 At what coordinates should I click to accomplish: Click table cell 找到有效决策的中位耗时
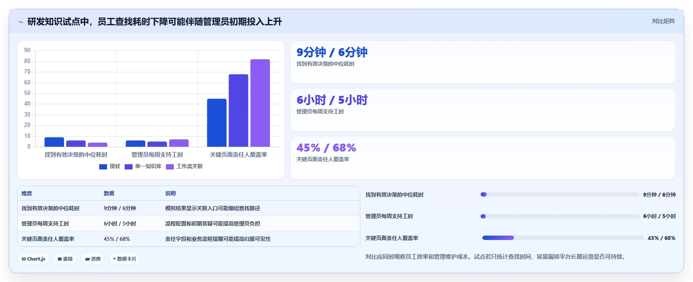(50, 208)
